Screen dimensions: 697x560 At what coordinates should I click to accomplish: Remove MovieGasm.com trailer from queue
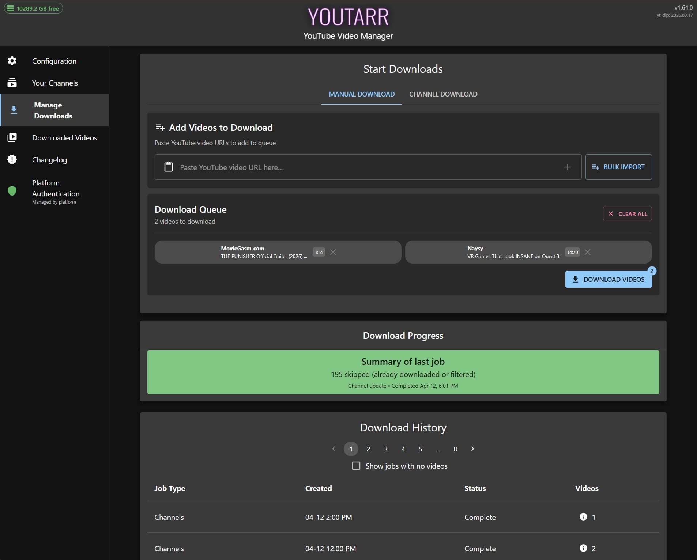332,252
